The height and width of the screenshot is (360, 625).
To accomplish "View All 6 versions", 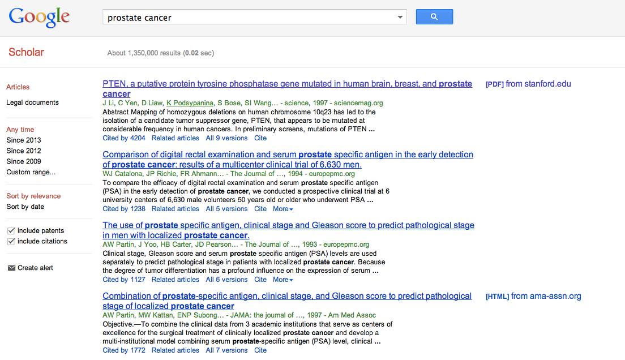I will point(226,280).
